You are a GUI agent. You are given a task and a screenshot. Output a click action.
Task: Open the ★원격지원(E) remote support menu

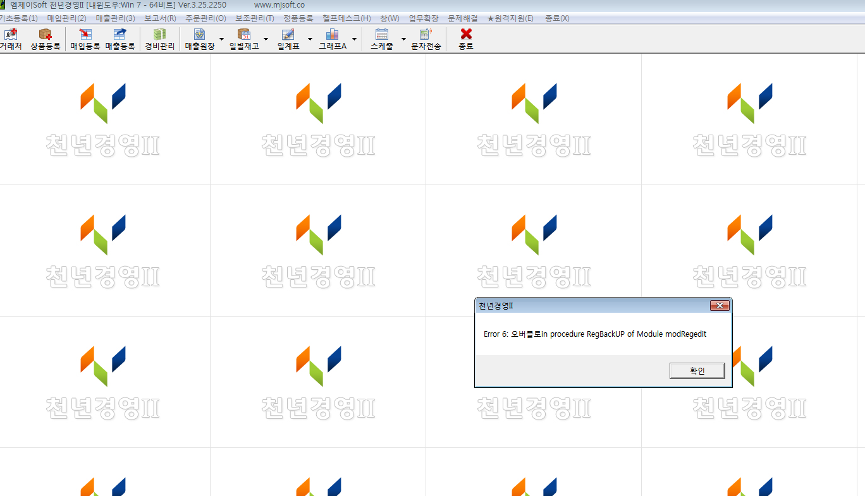click(x=510, y=18)
